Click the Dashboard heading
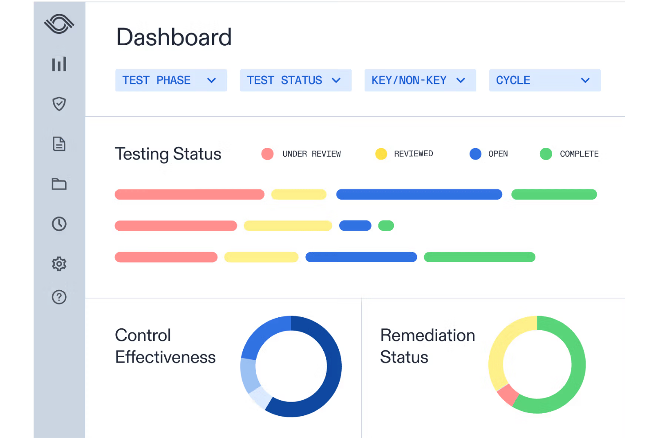Screen dimensions: 657x438 click(174, 37)
